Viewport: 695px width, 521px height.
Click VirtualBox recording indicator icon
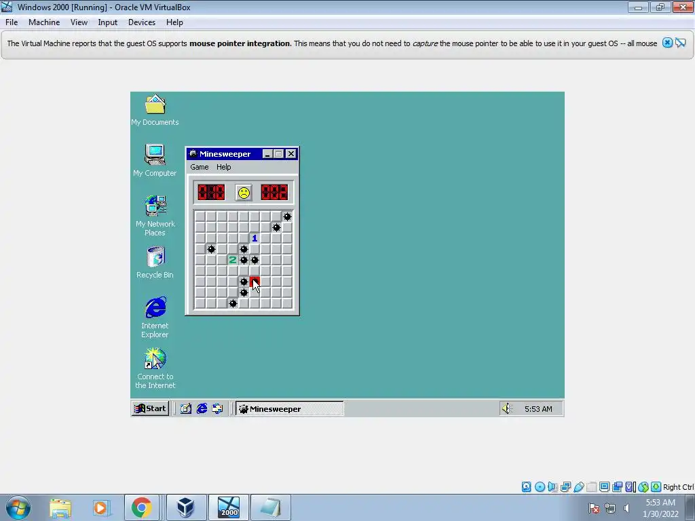tap(617, 487)
